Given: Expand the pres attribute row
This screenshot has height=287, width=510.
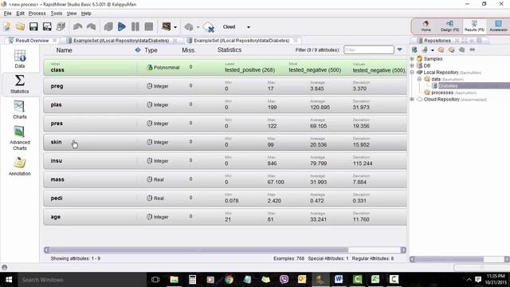Looking at the screenshot, I should click(x=225, y=124).
